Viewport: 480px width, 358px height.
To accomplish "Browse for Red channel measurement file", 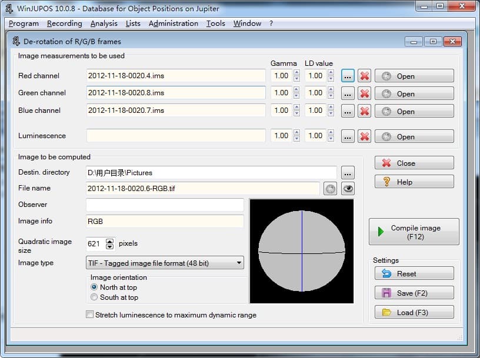I will tap(348, 76).
